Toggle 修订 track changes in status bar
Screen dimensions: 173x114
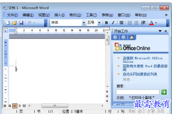pos(141,111)
